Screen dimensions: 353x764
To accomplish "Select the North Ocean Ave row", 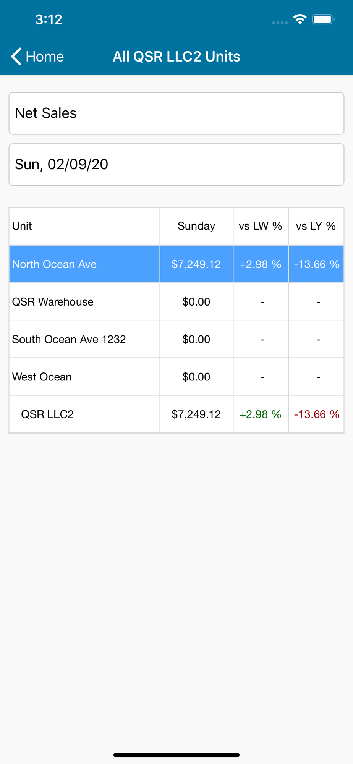I will coord(176,264).
